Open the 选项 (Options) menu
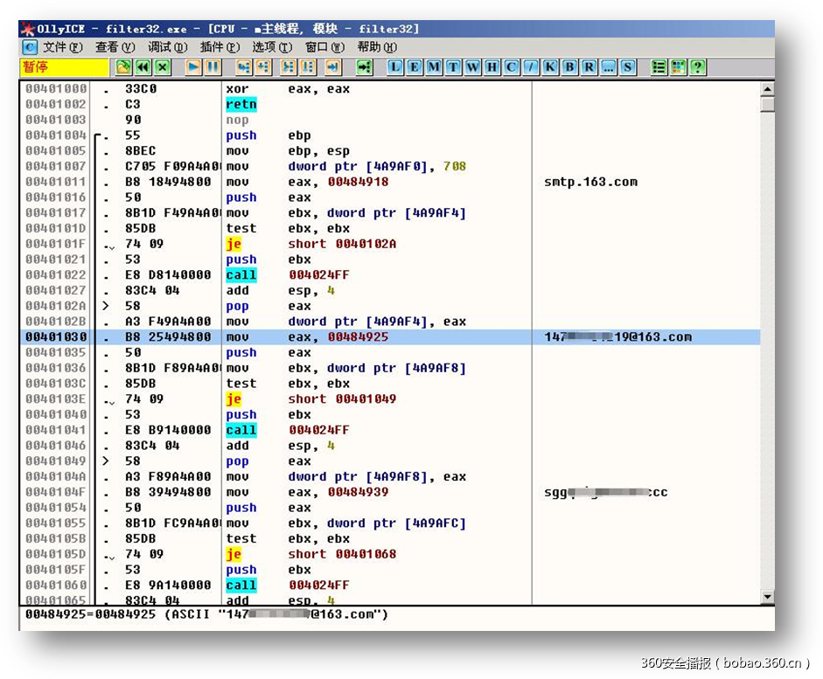This screenshot has height=679, width=823. point(272,47)
